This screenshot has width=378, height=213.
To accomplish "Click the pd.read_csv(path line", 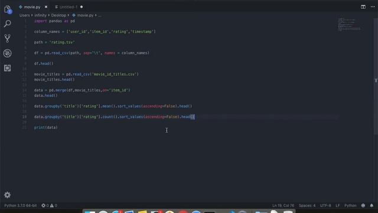I will click(92, 53).
